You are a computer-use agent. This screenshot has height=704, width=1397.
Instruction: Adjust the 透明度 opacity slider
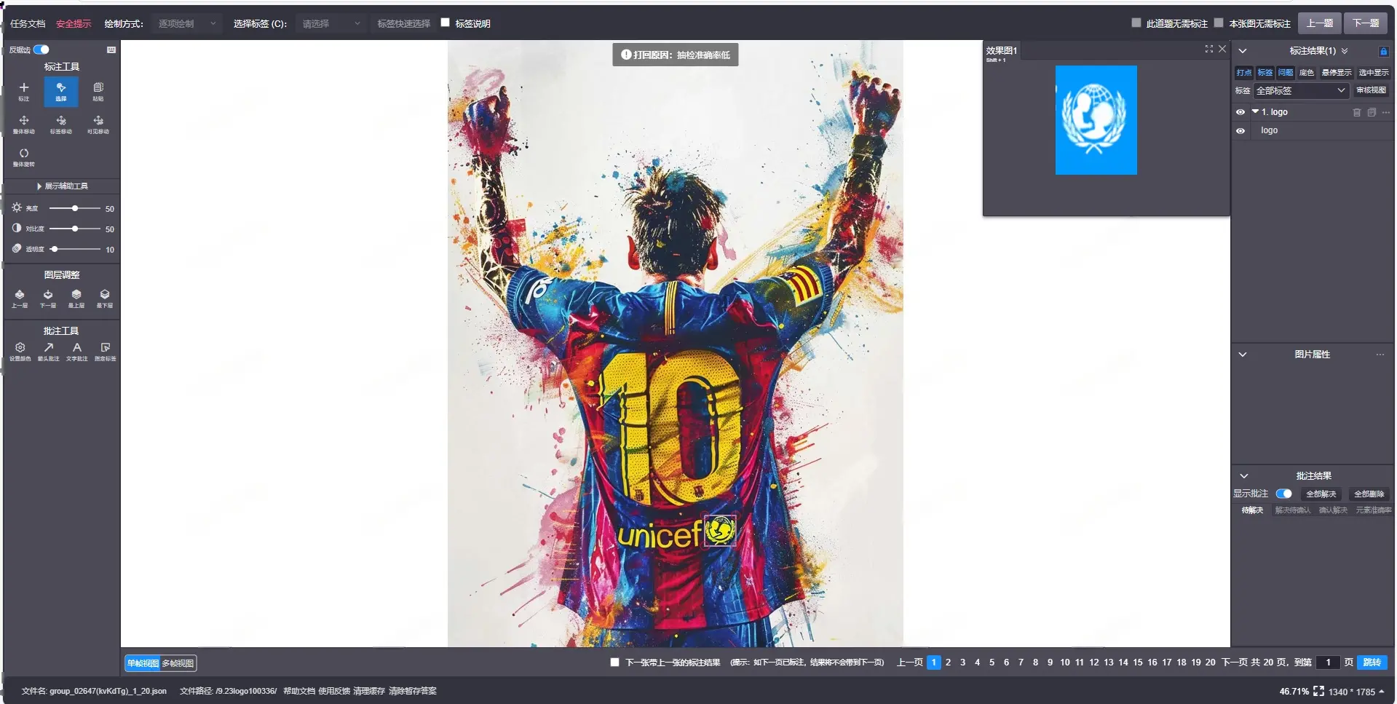75,249
